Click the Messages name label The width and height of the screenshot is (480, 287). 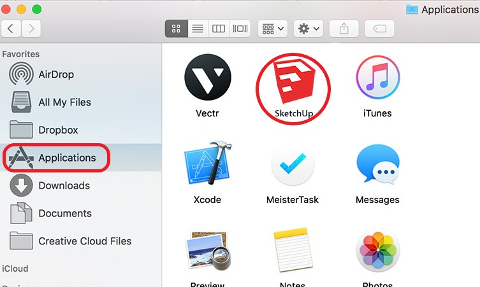[x=377, y=200]
